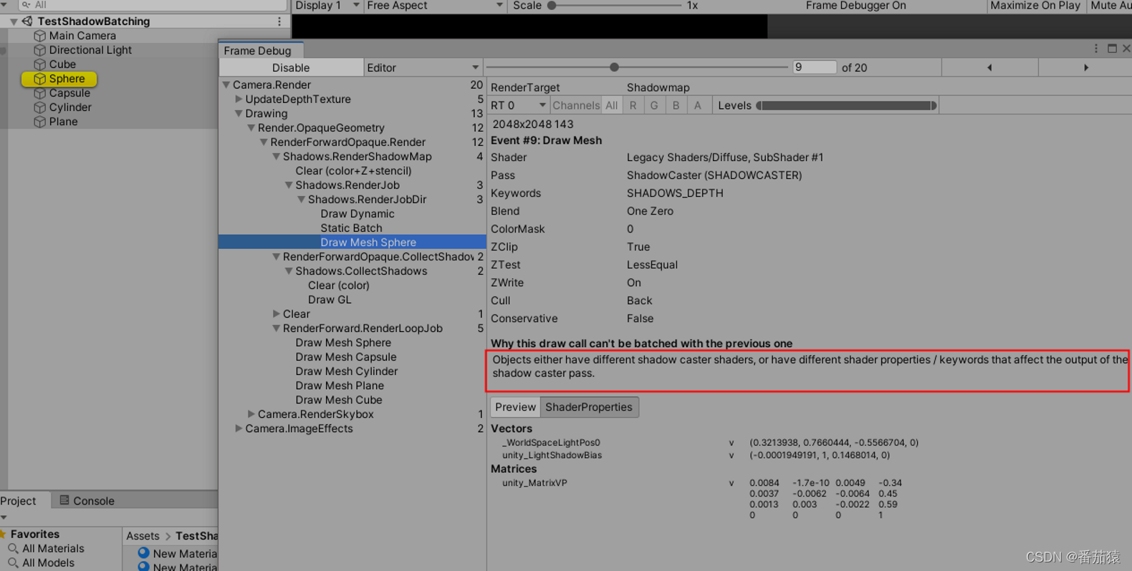The width and height of the screenshot is (1132, 571).
Task: Click the Capsule object icon
Action: tap(40, 93)
